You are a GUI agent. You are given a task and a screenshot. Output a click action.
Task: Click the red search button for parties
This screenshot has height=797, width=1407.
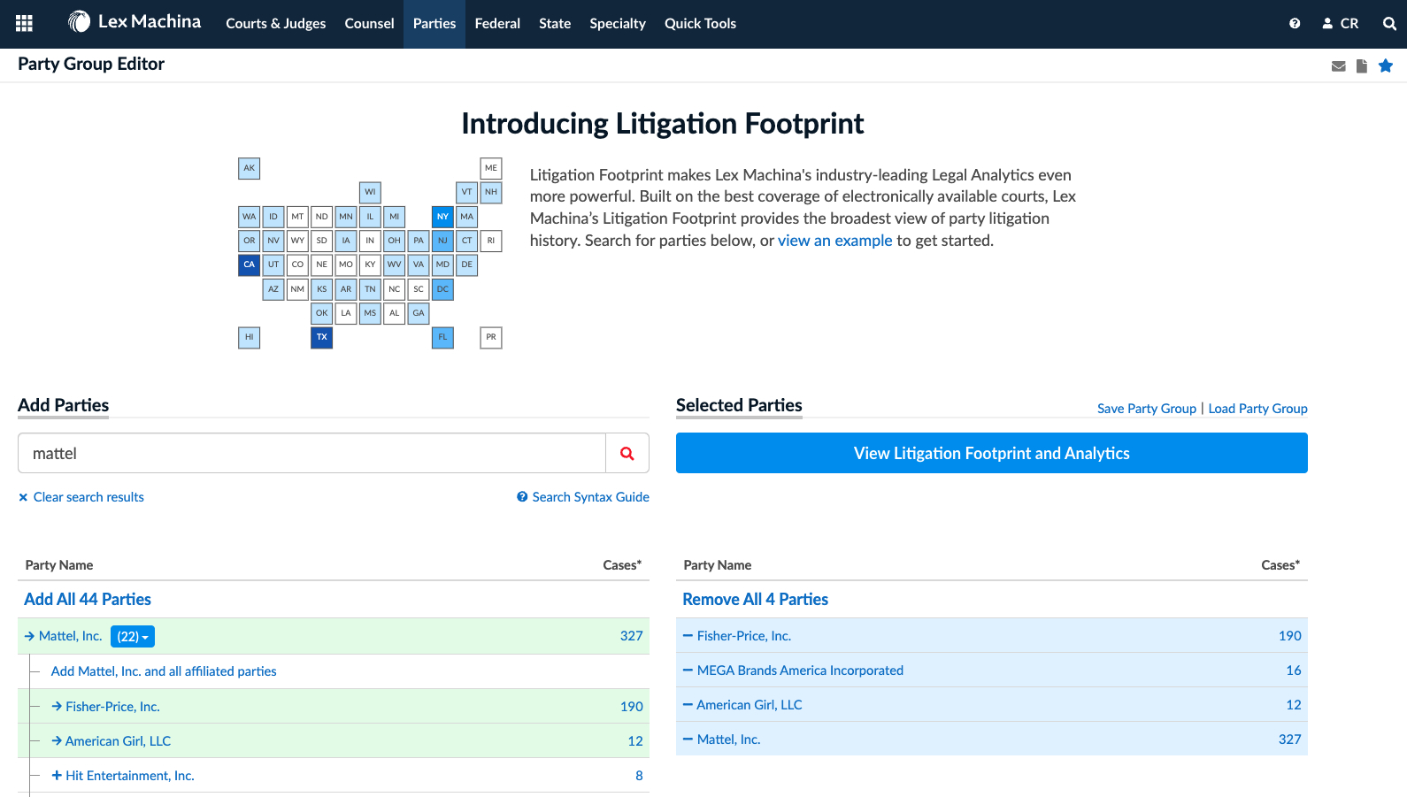coord(627,453)
